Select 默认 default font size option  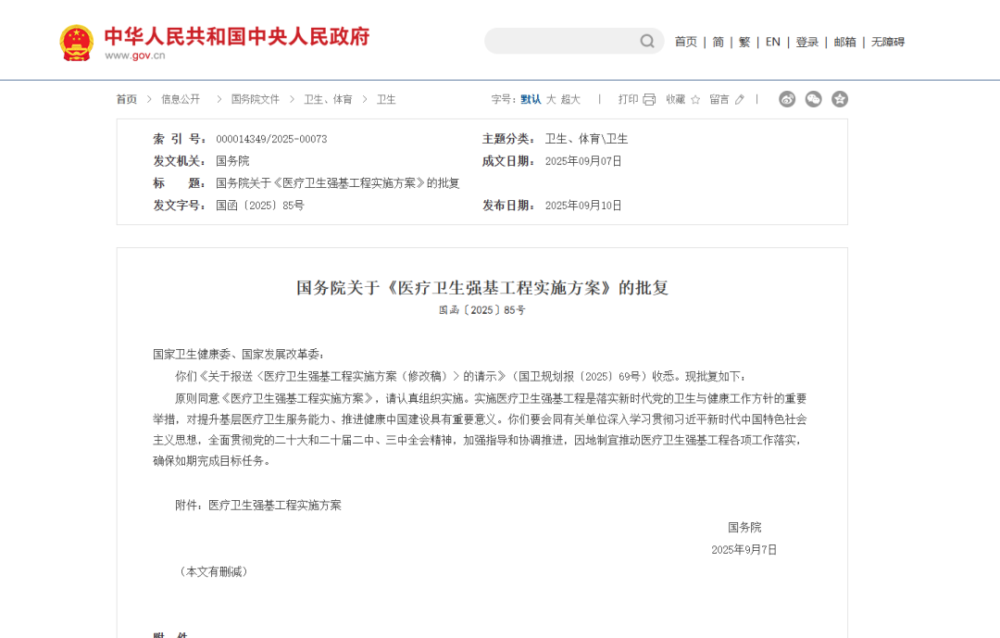(531, 98)
